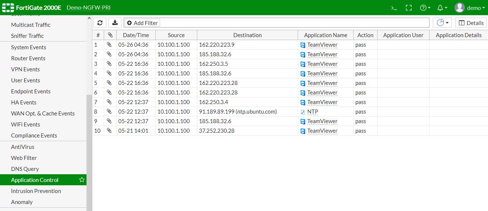Click the download log icon
This screenshot has height=211, width=488.
click(115, 23)
